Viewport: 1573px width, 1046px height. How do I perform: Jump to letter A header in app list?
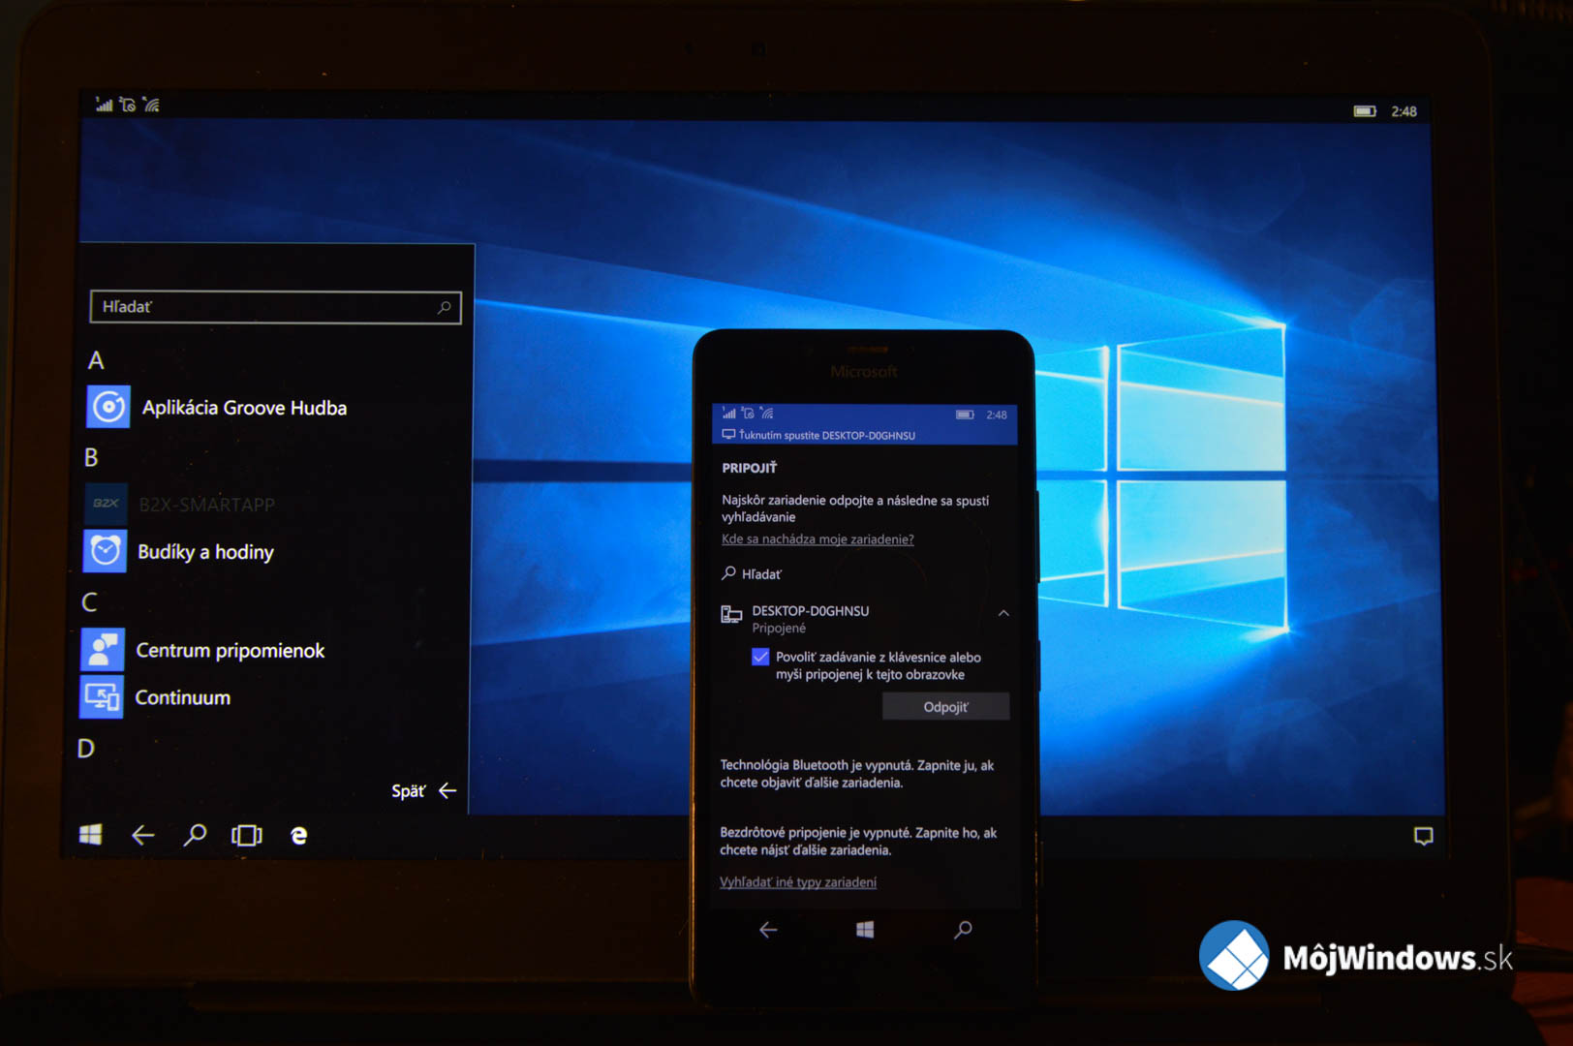(96, 360)
